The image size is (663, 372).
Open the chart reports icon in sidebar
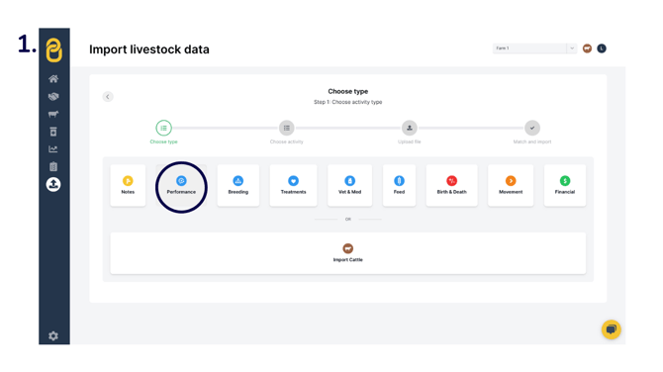point(53,149)
